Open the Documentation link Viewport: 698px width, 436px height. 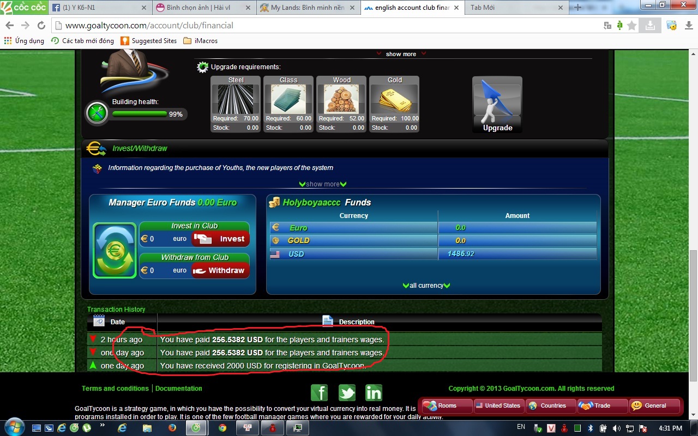179,389
